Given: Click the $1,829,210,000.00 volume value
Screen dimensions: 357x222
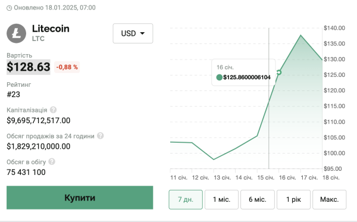Looking at the screenshot, I should [x=39, y=146].
